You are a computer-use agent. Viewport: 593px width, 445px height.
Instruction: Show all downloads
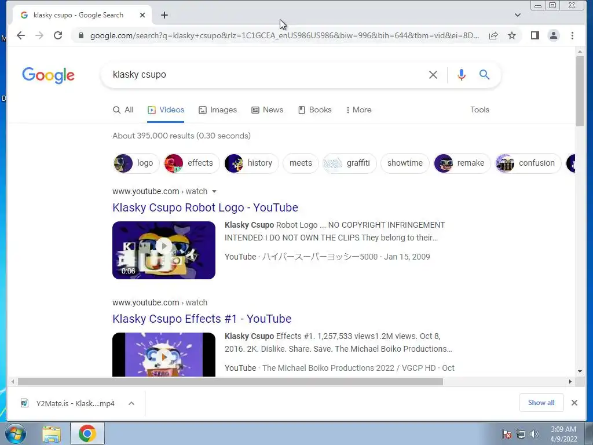(x=541, y=403)
